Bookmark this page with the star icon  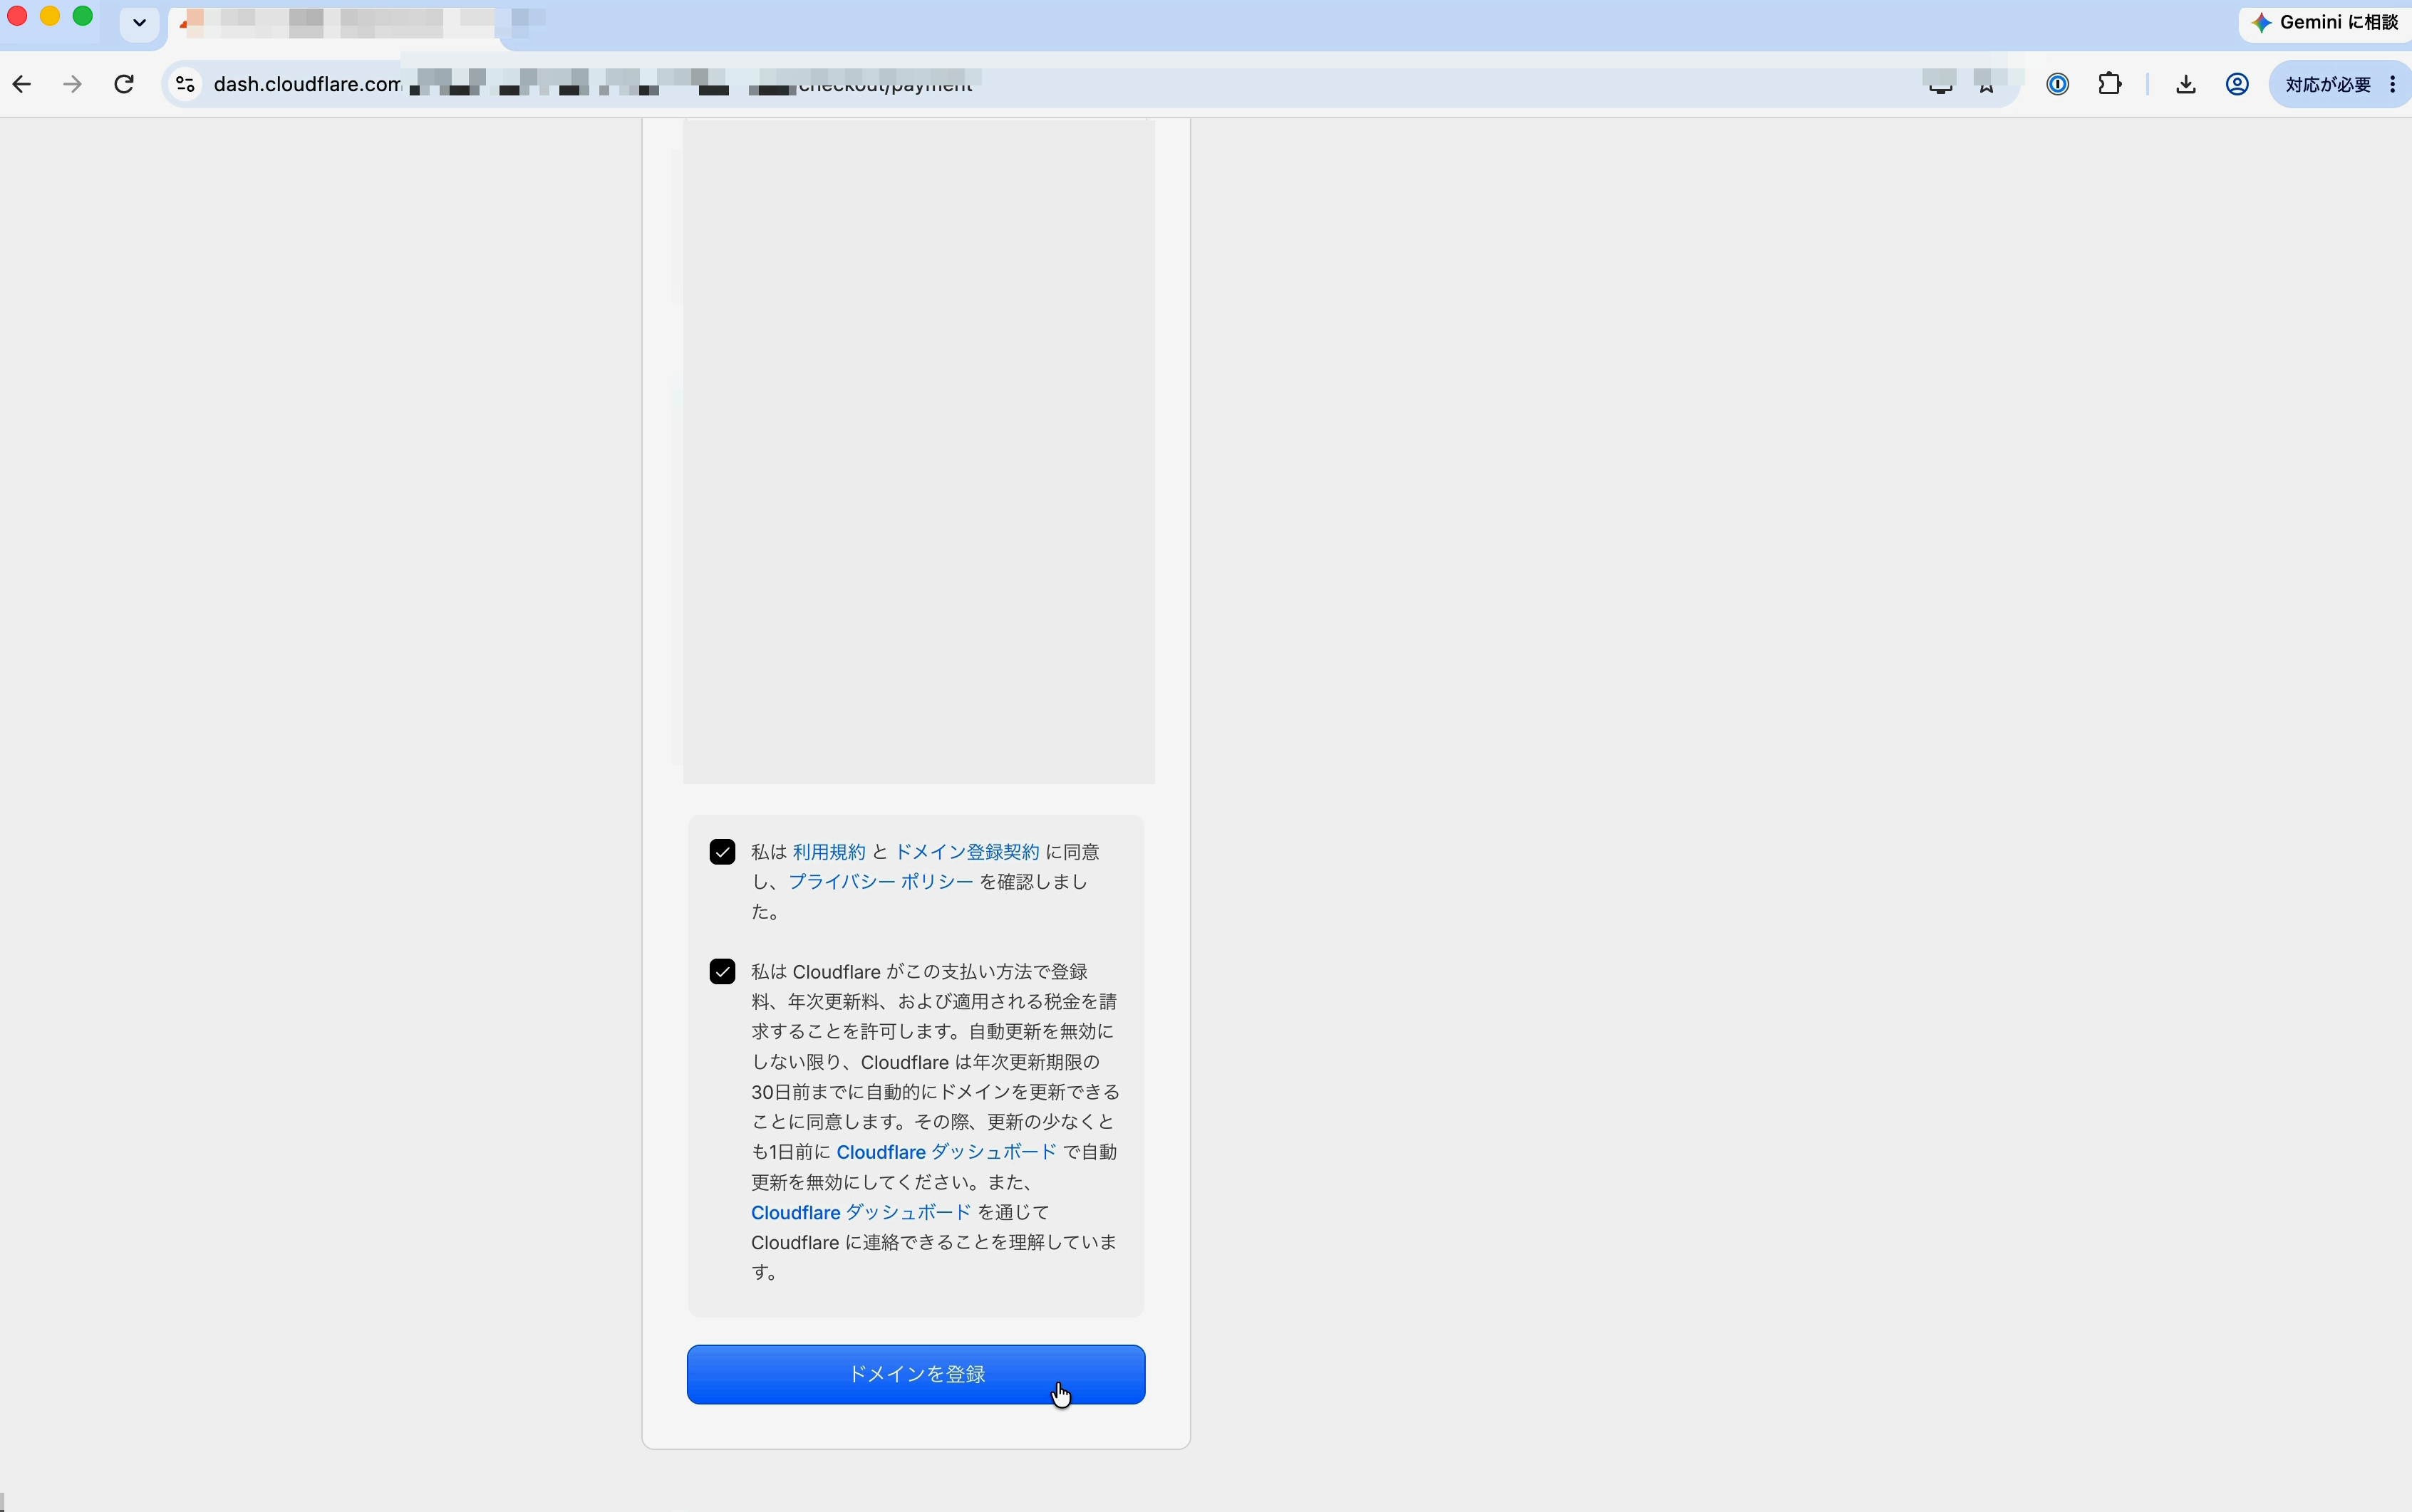pyautogui.click(x=1987, y=85)
